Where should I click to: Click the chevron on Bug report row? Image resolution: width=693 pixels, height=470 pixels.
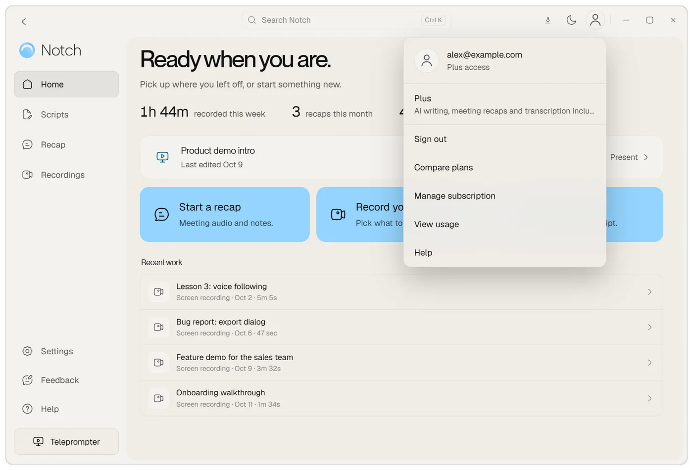pos(649,328)
